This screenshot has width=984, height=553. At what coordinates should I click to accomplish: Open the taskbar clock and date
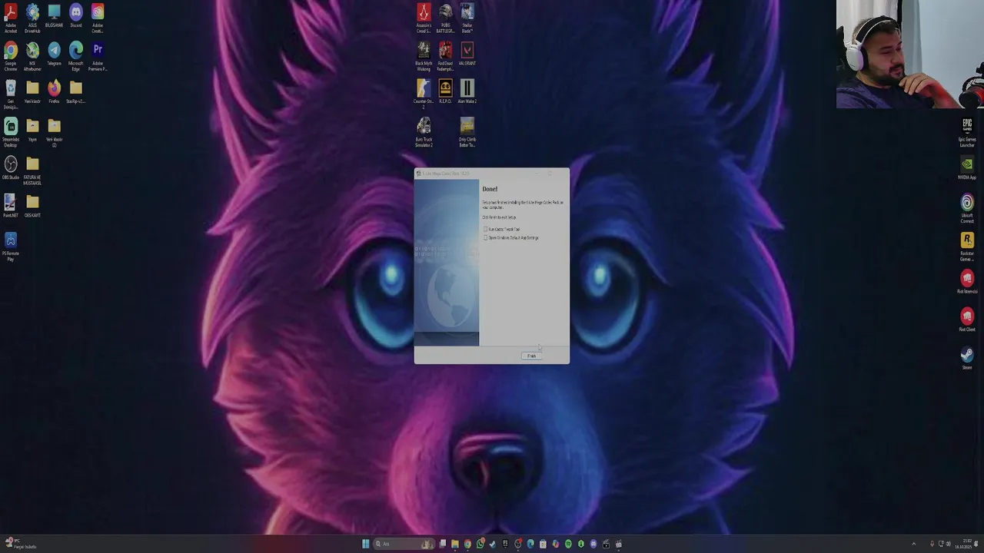(963, 544)
